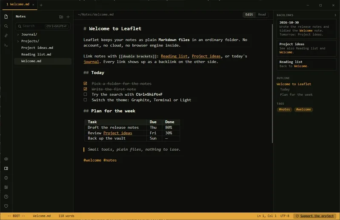340x220 pixels.
Task: Open the 2026-10-30 backlink card
Action: [x=306, y=29]
